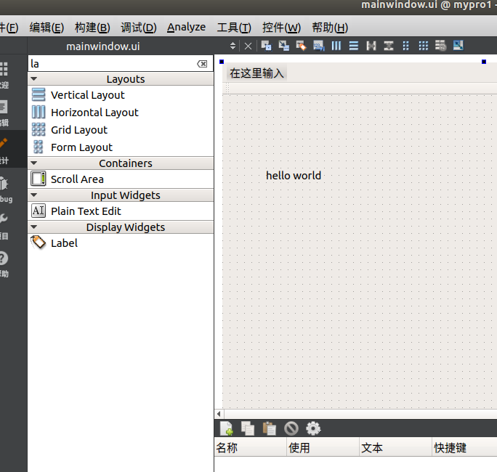The width and height of the screenshot is (497, 472).
Task: Click the hello world label on canvas
Action: [x=294, y=176]
